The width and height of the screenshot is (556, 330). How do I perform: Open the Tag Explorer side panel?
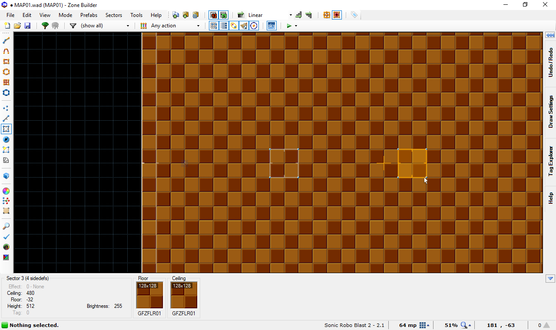coord(550,161)
